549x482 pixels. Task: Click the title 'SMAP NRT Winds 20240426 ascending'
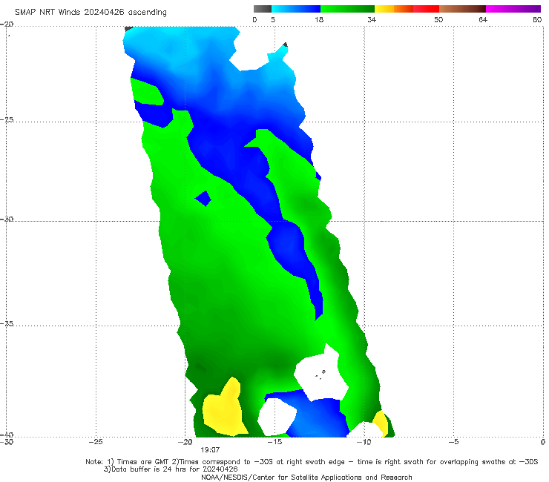[91, 13]
